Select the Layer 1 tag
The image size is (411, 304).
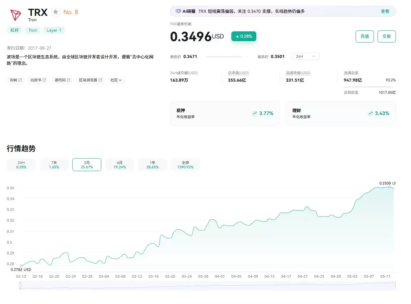[54, 30]
